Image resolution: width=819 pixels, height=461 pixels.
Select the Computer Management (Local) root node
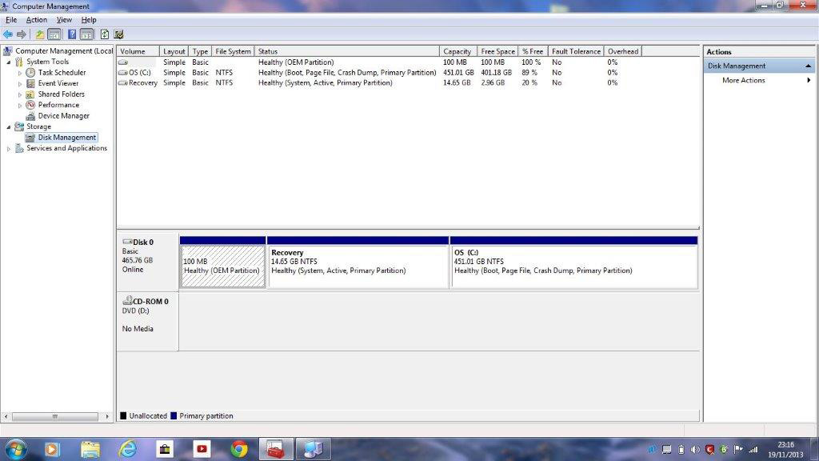(64, 50)
